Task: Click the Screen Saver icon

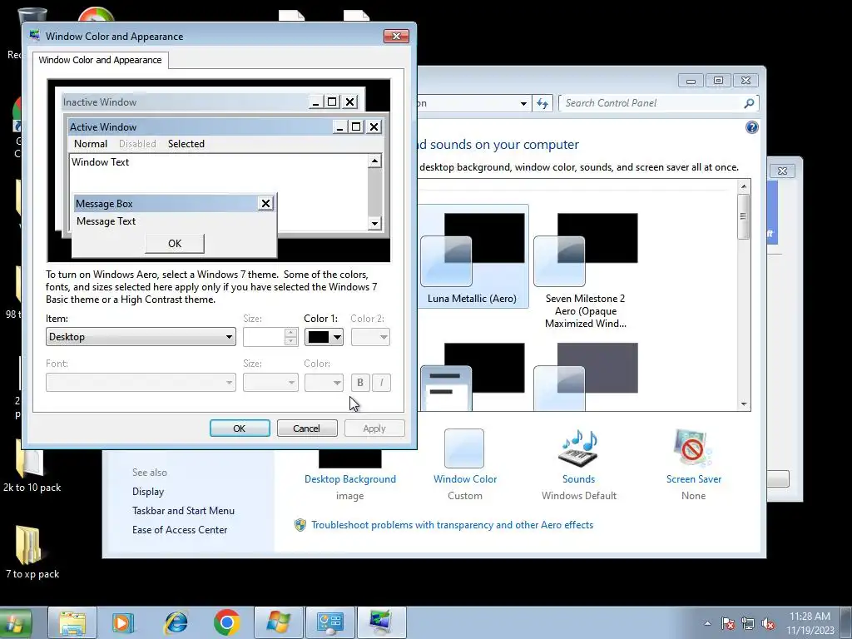Action: coord(692,448)
